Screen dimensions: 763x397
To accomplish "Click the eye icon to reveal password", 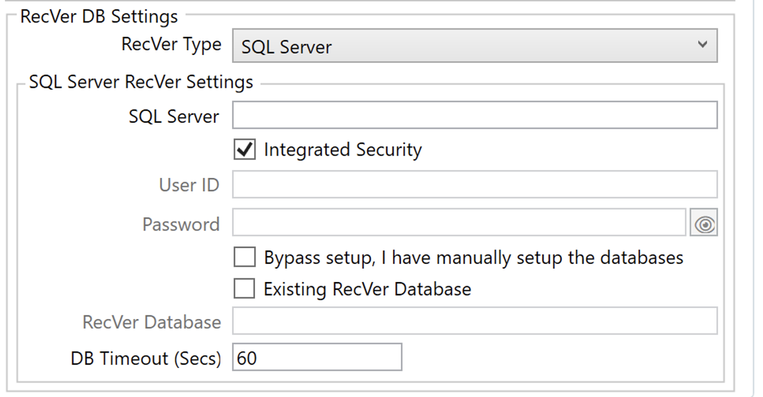I will tap(704, 224).
